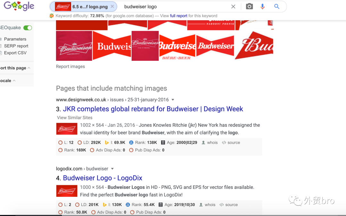
Task: Click LD: 201K parameter
Action: tap(87, 204)
